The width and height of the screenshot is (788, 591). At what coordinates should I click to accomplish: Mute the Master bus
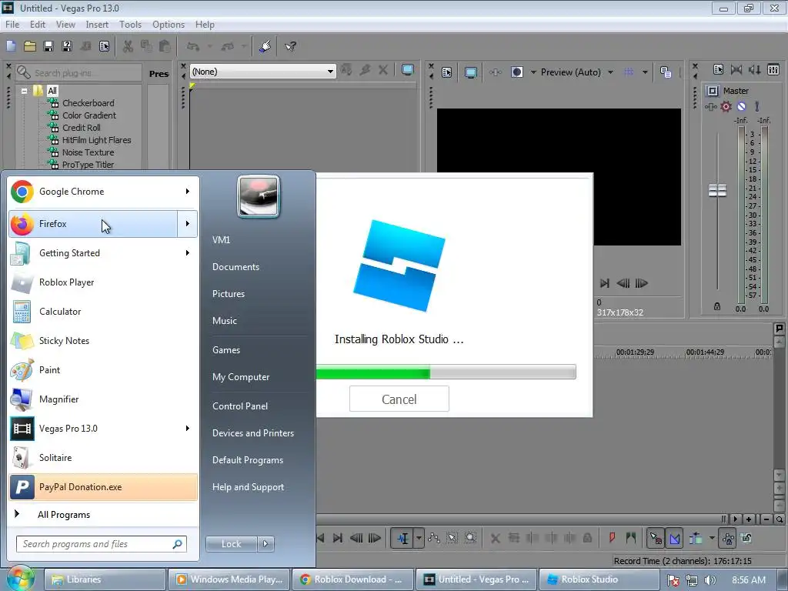(x=741, y=106)
